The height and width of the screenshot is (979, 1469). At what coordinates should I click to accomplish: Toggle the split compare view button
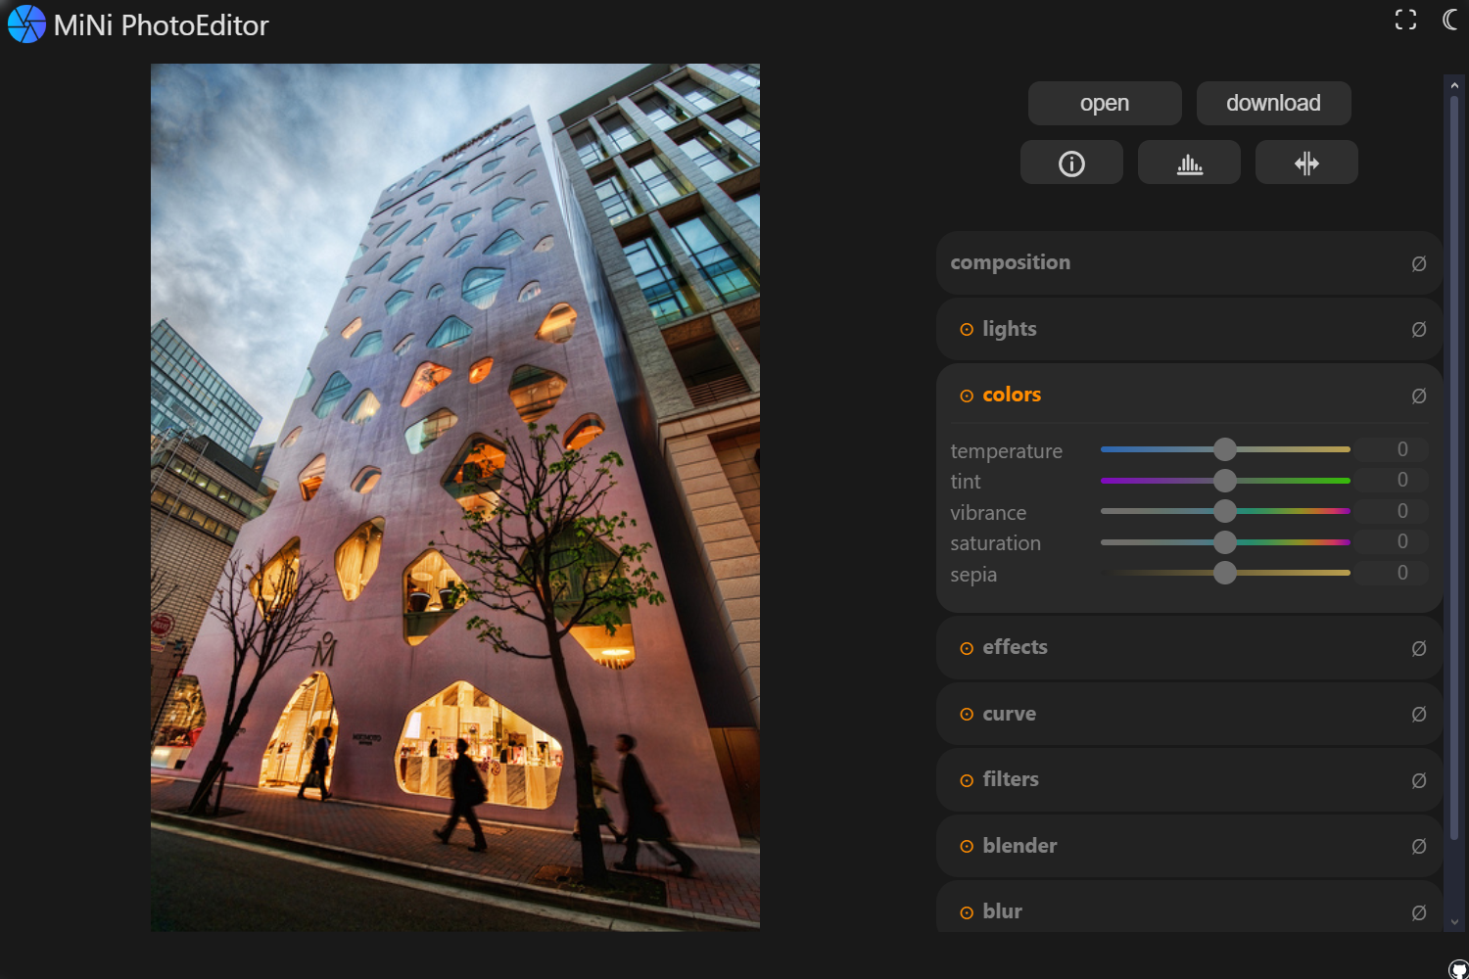[x=1306, y=163]
